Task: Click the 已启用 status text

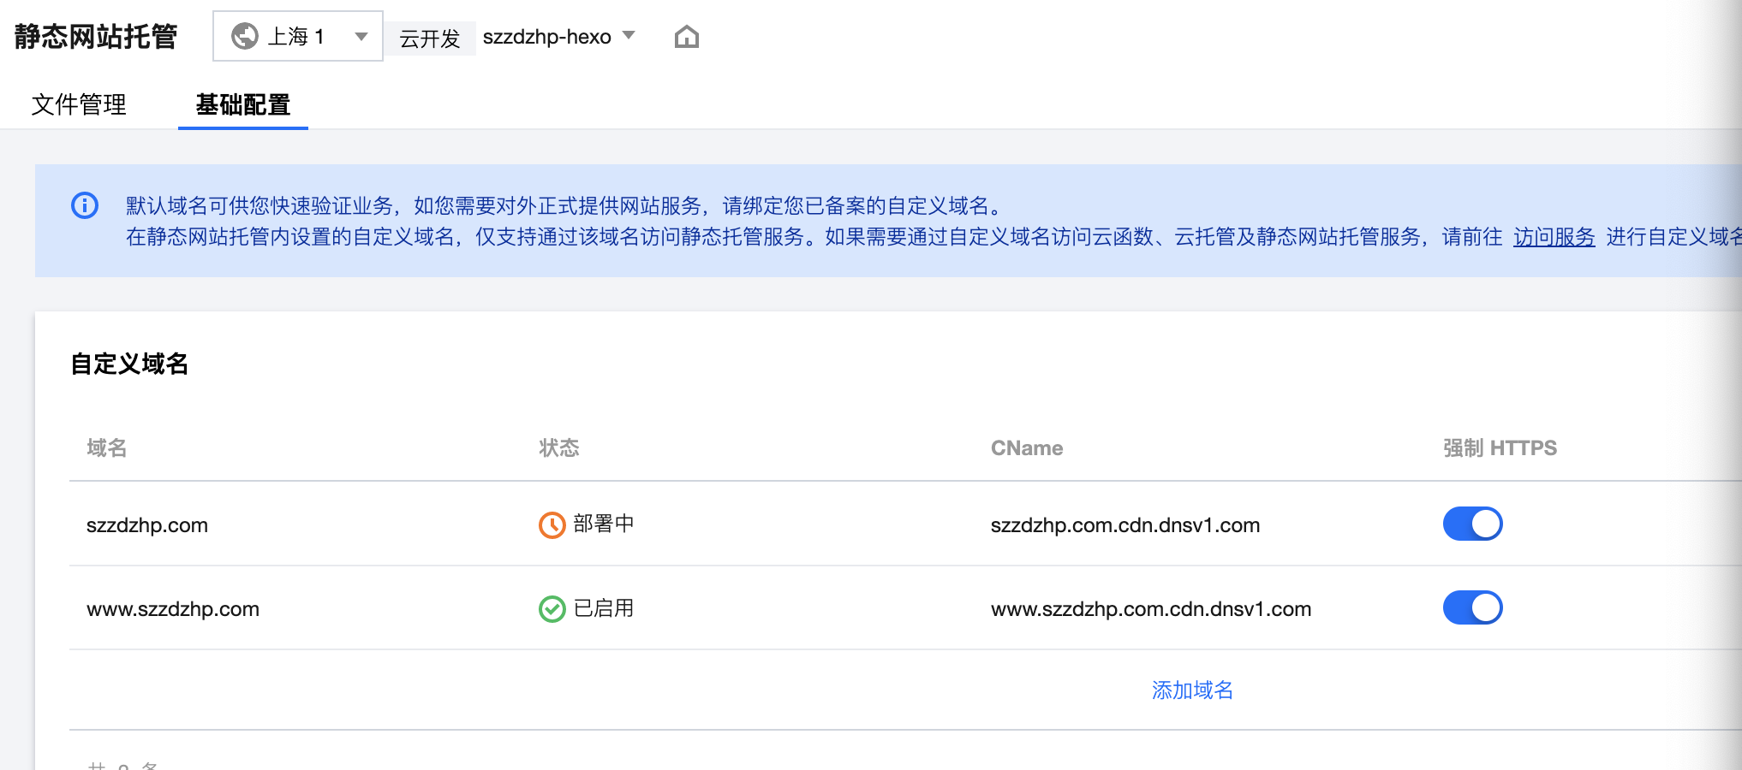Action: 604,607
